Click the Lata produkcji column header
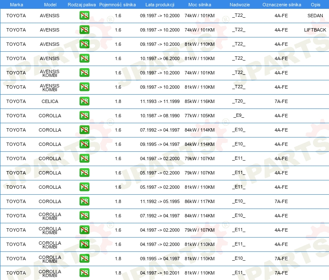Image resolution: width=329 pixels, height=280 pixels. 160,5
